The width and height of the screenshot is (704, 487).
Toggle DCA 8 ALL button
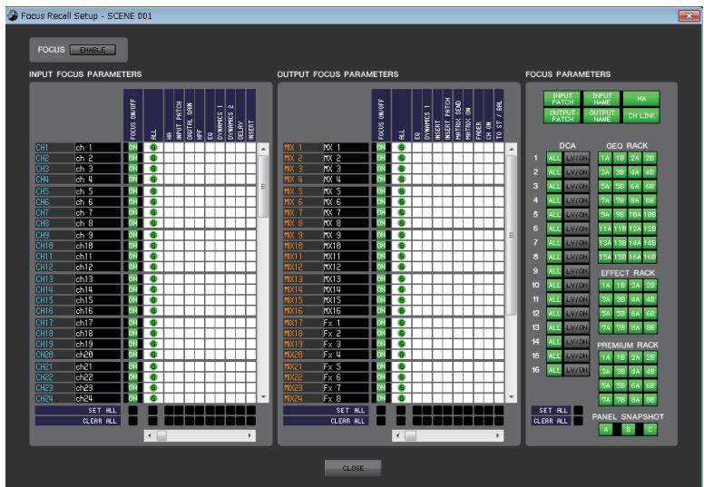[554, 257]
